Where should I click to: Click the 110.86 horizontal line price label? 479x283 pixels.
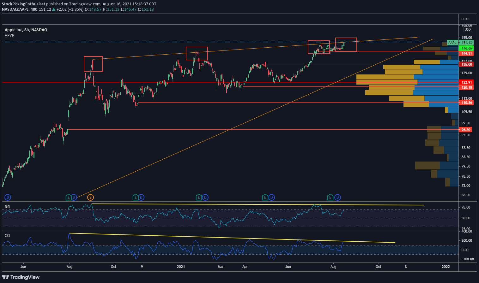(x=466, y=103)
